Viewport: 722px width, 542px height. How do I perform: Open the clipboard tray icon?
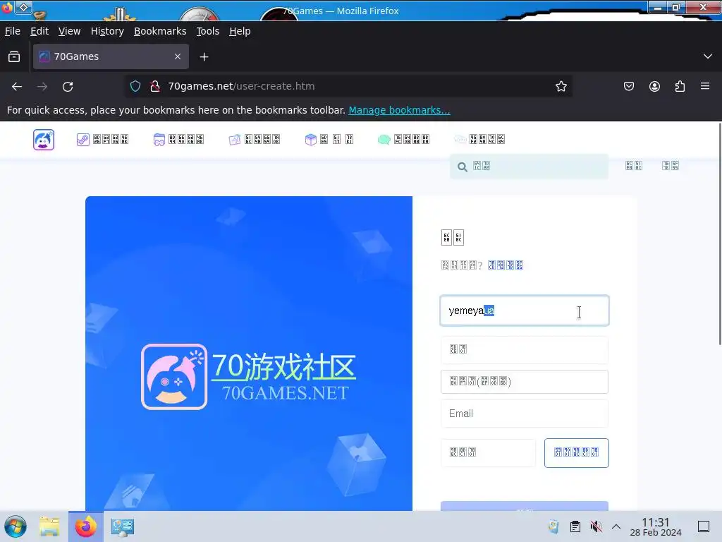pyautogui.click(x=575, y=526)
